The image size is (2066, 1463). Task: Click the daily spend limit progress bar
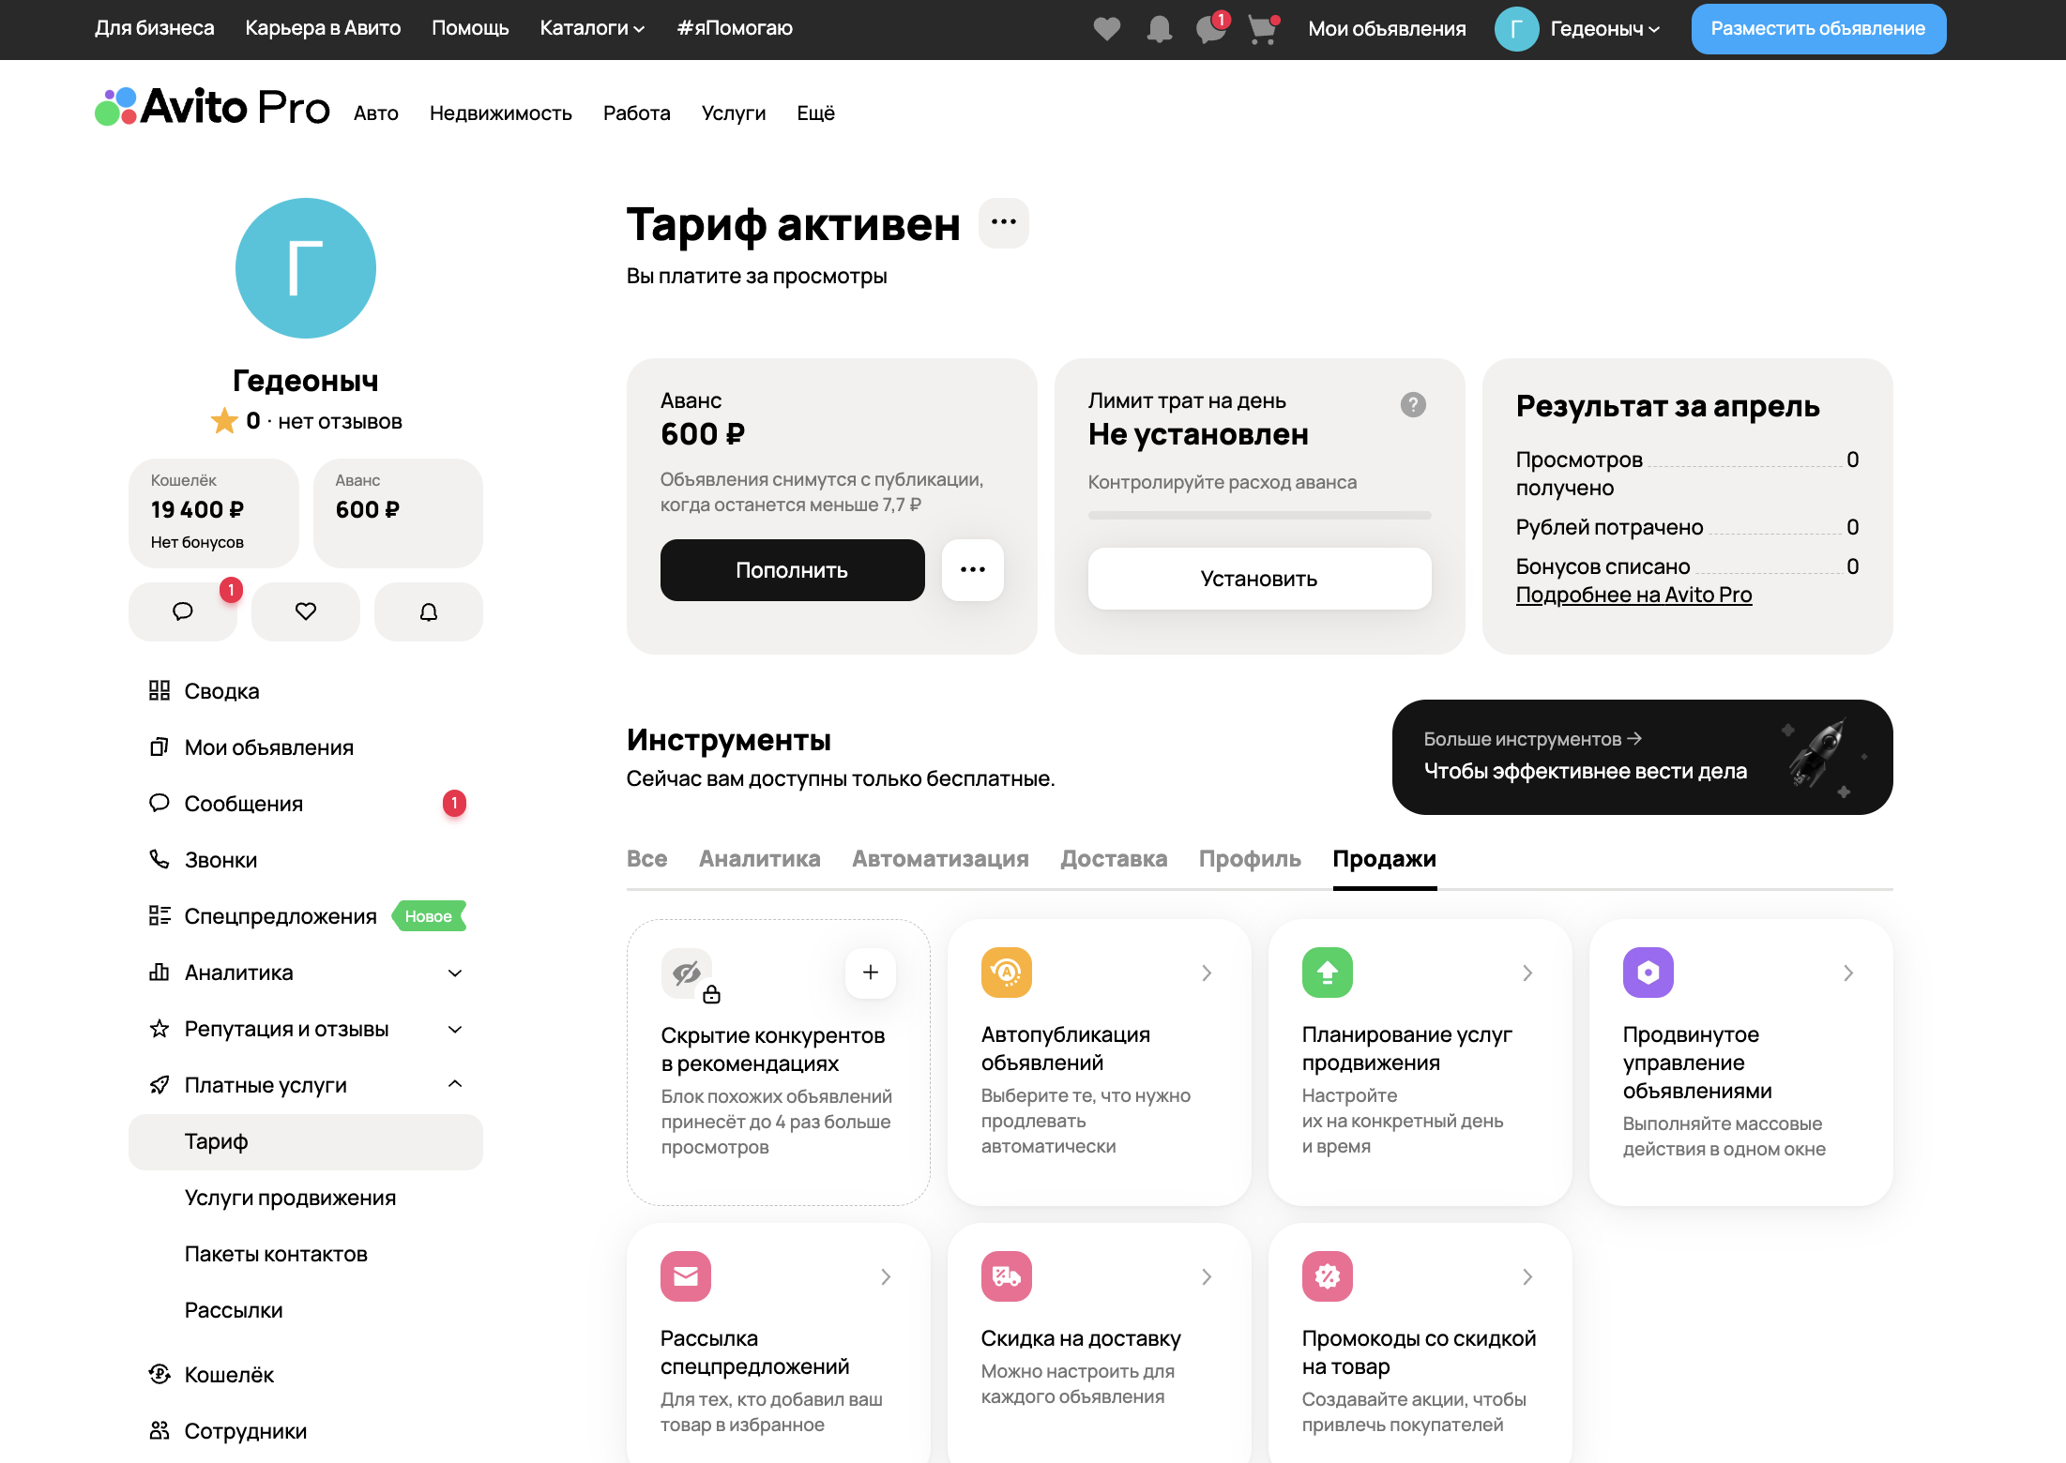click(1259, 515)
